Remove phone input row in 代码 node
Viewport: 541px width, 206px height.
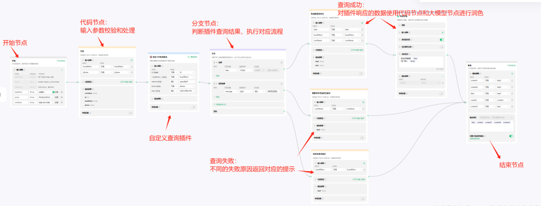[131, 72]
